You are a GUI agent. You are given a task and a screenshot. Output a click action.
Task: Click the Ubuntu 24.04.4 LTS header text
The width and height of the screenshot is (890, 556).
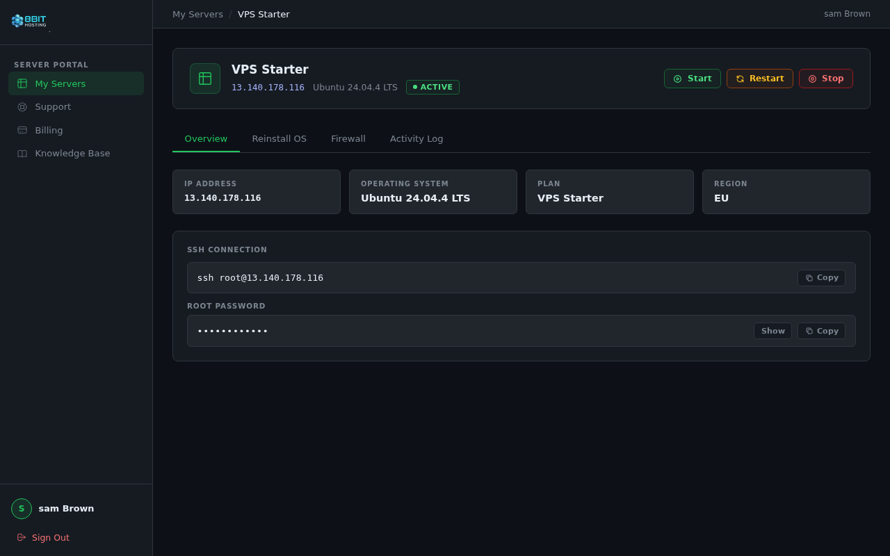tap(355, 88)
